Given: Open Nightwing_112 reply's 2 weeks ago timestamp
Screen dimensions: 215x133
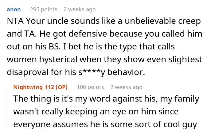Looking at the screenshot, I should click(x=126, y=87).
